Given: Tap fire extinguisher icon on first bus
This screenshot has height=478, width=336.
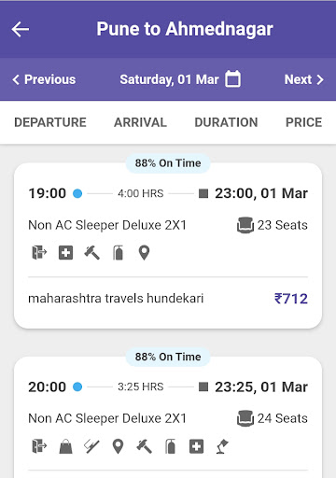Looking at the screenshot, I should pos(118,252).
